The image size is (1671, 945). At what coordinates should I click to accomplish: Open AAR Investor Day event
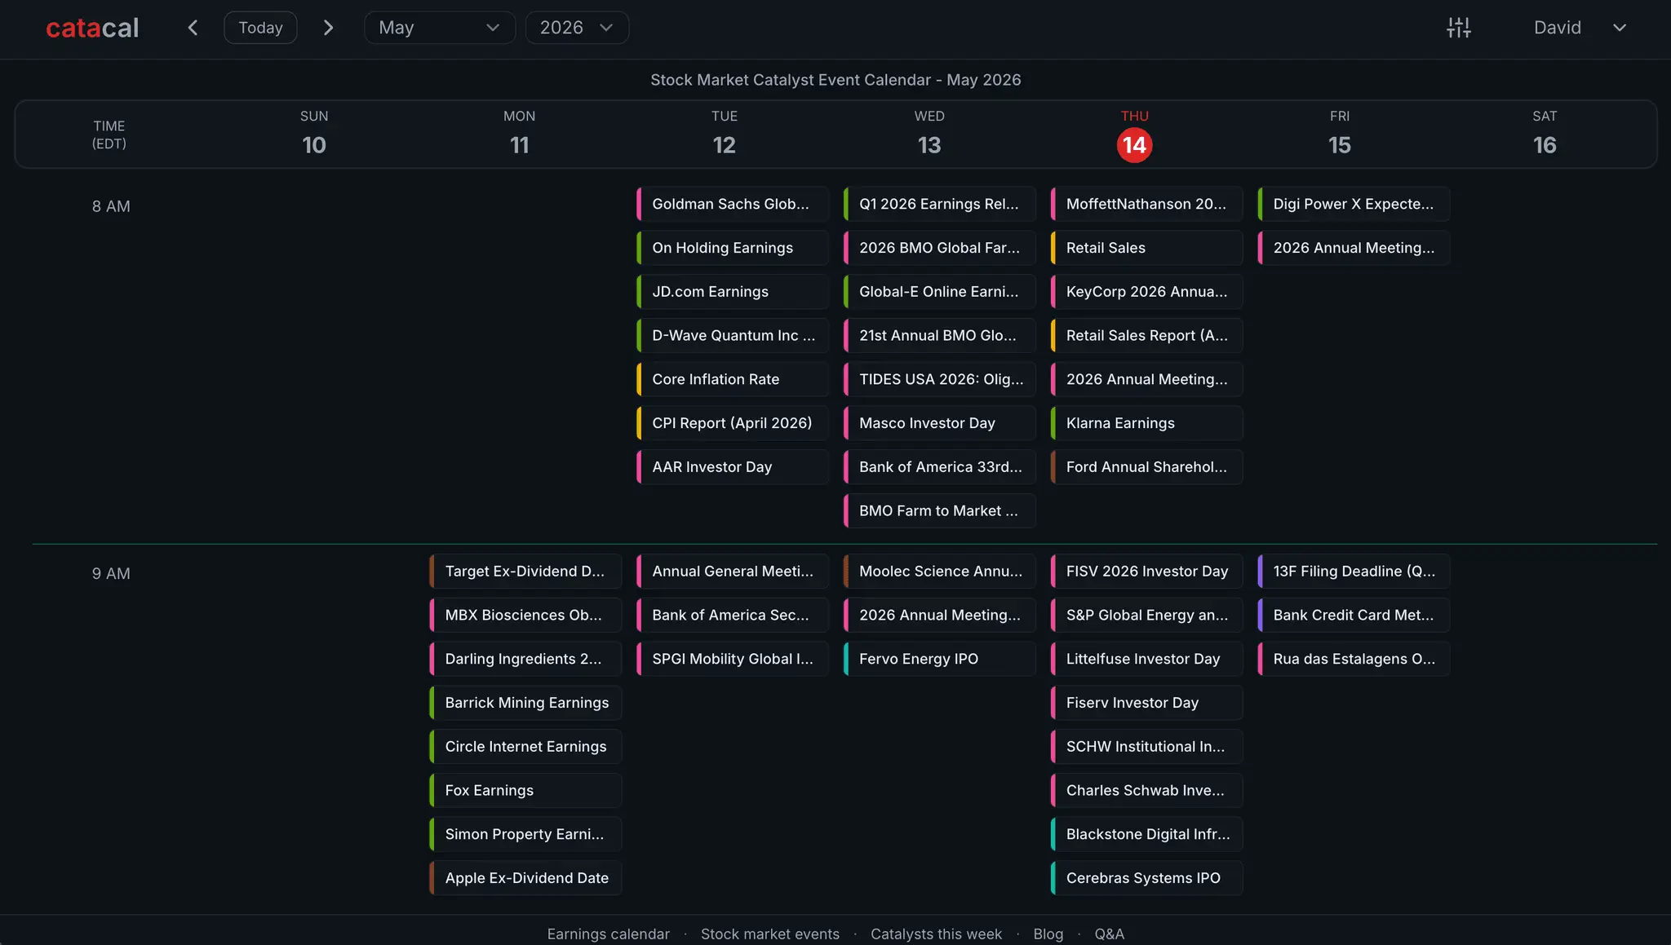click(x=733, y=467)
